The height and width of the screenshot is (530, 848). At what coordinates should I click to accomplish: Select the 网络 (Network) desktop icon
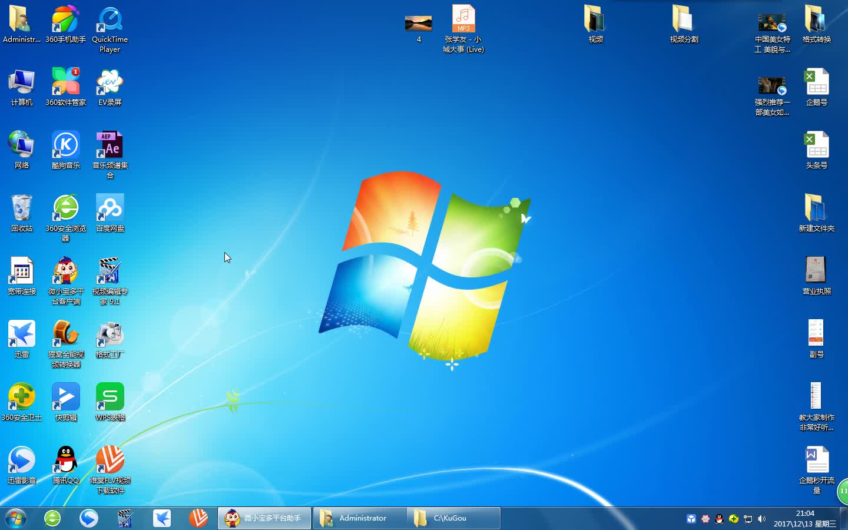[x=22, y=150]
